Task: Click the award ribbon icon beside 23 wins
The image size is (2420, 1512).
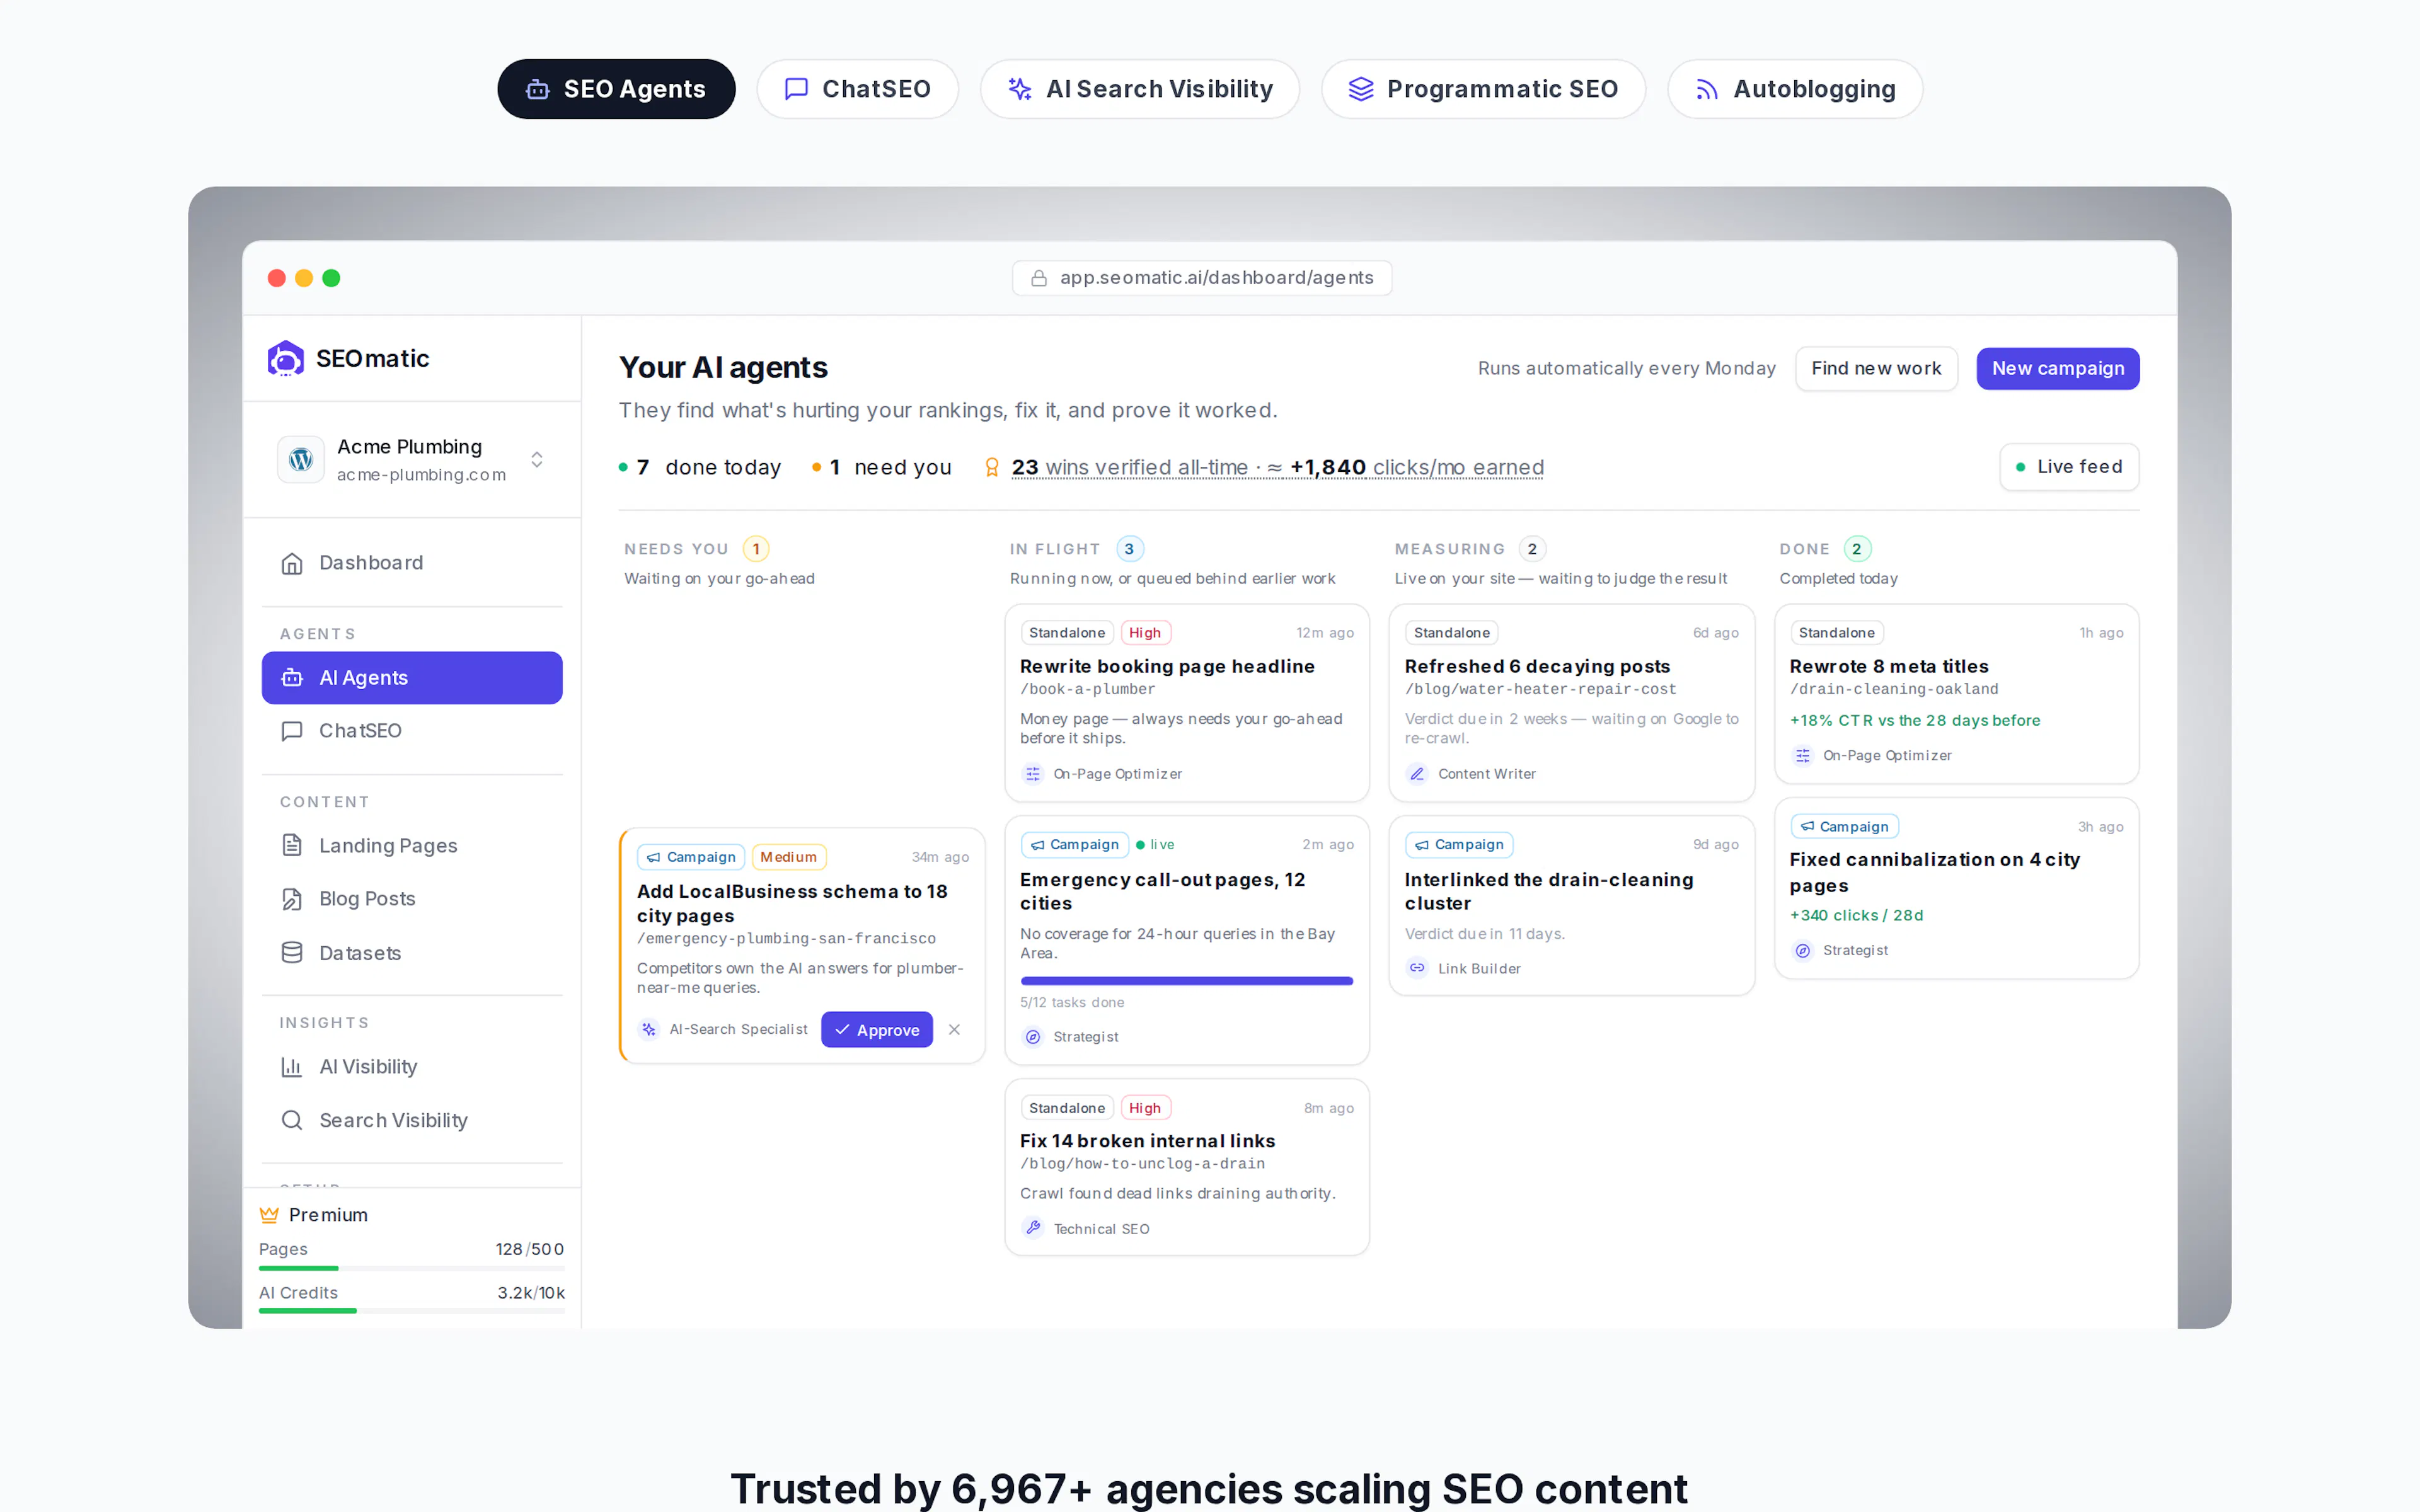Action: [992, 467]
